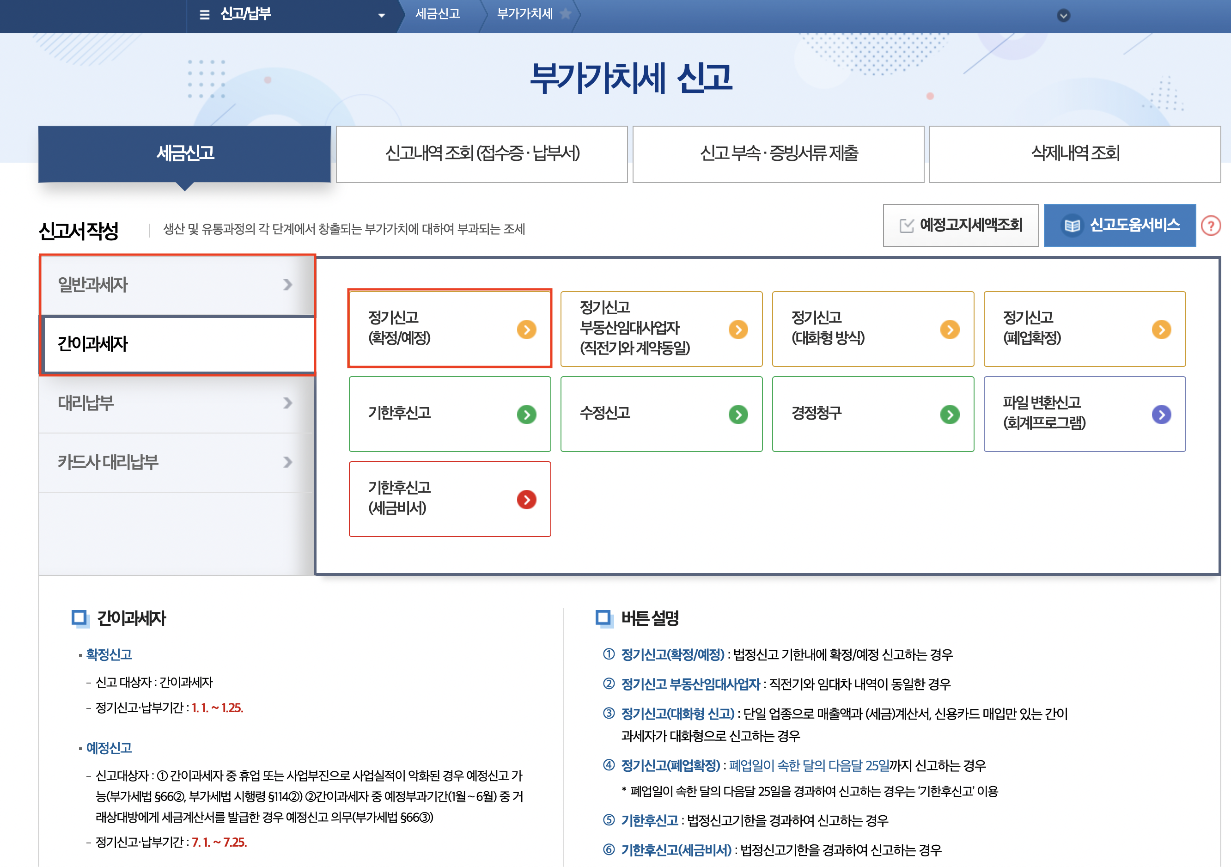
Task: Click the 예정고지세액조회 button
Action: pyautogui.click(x=960, y=225)
